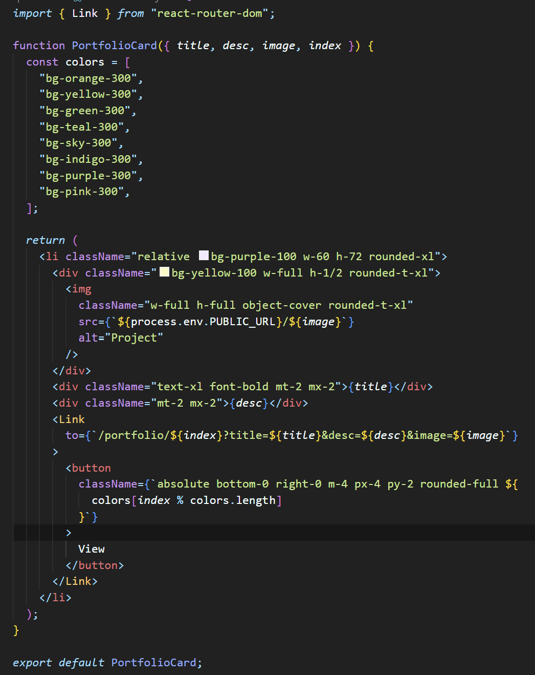Click the bg-yellow-100 color swatch
The width and height of the screenshot is (535, 675).
pyautogui.click(x=164, y=272)
